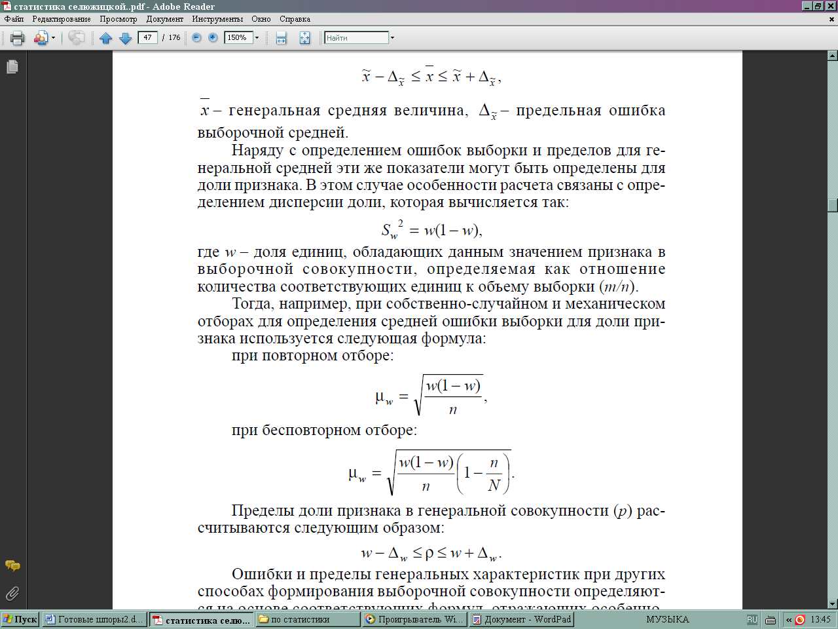Open the Окно menu

click(261, 19)
